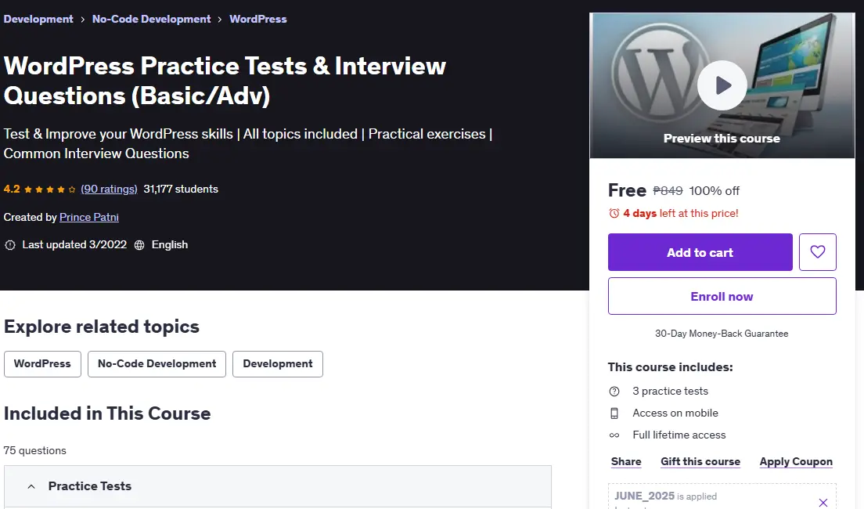Click the globe language icon
864x509 pixels.
pyautogui.click(x=139, y=245)
